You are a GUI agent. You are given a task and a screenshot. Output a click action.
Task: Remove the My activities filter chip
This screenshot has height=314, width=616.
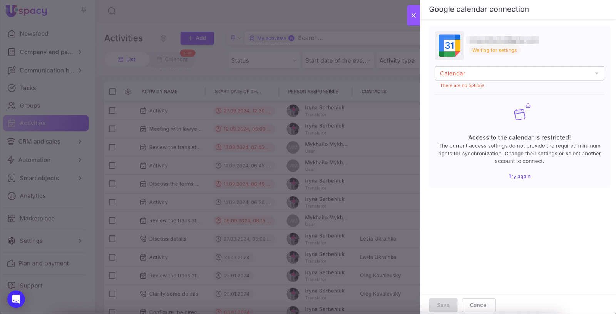point(291,38)
